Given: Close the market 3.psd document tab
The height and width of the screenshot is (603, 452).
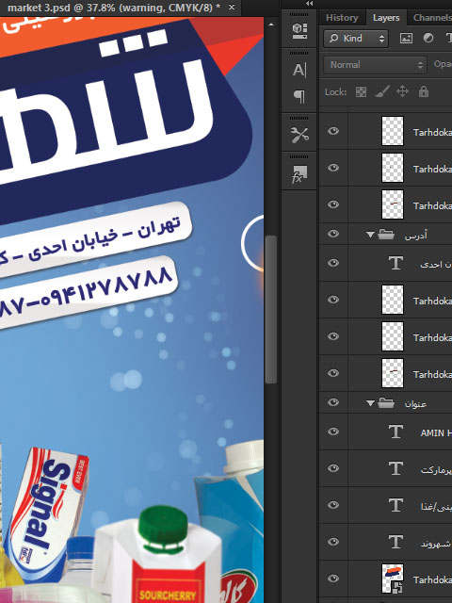Looking at the screenshot, I should coord(232,7).
